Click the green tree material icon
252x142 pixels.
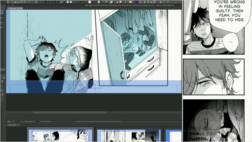coord(106,2)
